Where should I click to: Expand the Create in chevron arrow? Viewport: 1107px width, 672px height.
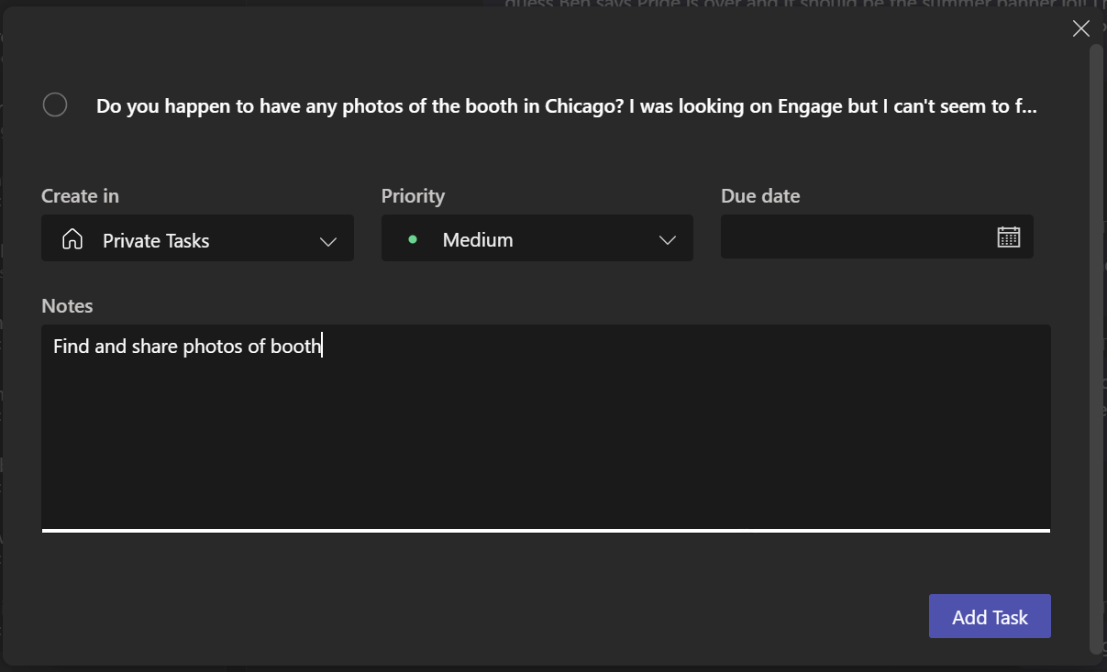(x=327, y=241)
